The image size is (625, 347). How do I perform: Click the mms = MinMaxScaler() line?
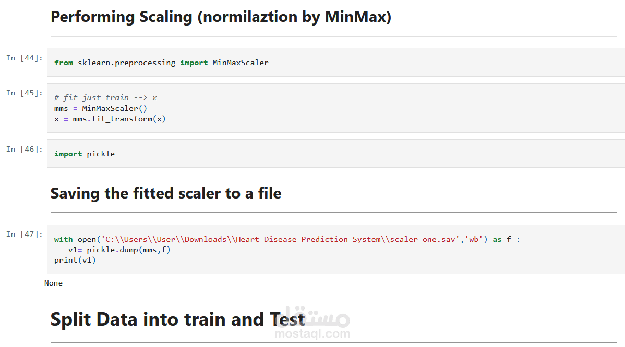(x=101, y=108)
